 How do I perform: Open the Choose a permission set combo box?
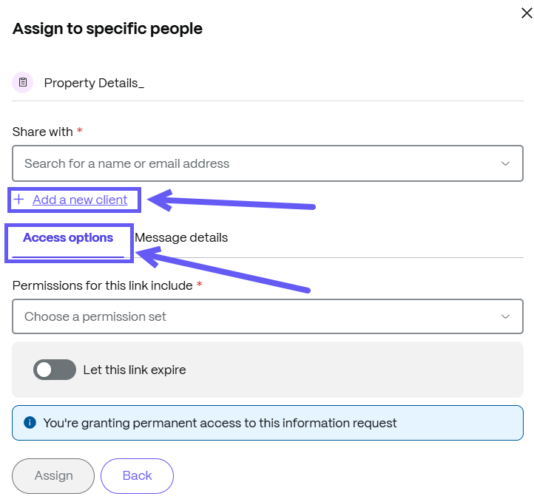268,316
